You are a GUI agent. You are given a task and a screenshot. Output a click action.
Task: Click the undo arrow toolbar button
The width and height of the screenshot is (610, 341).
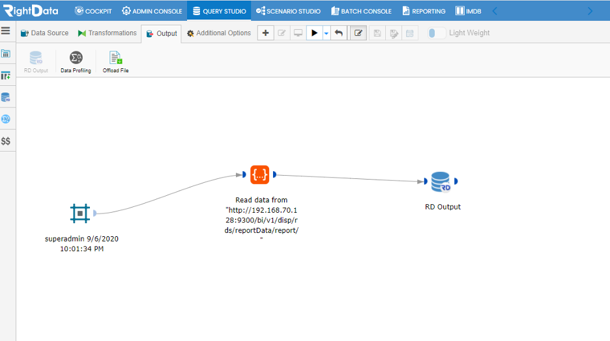pyautogui.click(x=339, y=33)
